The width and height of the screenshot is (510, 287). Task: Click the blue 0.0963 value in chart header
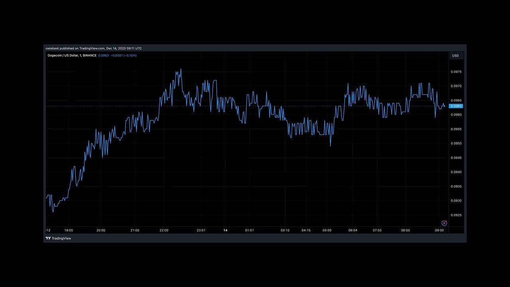click(x=103, y=55)
